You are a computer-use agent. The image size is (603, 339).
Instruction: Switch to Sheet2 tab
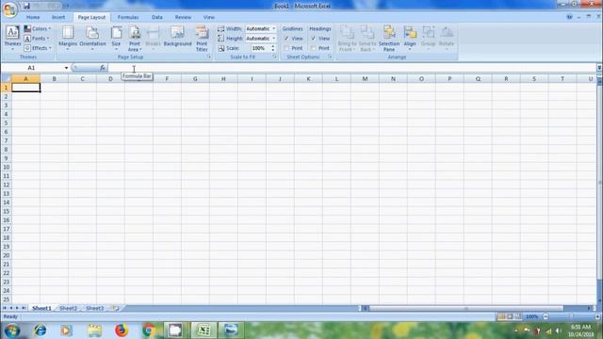69,308
